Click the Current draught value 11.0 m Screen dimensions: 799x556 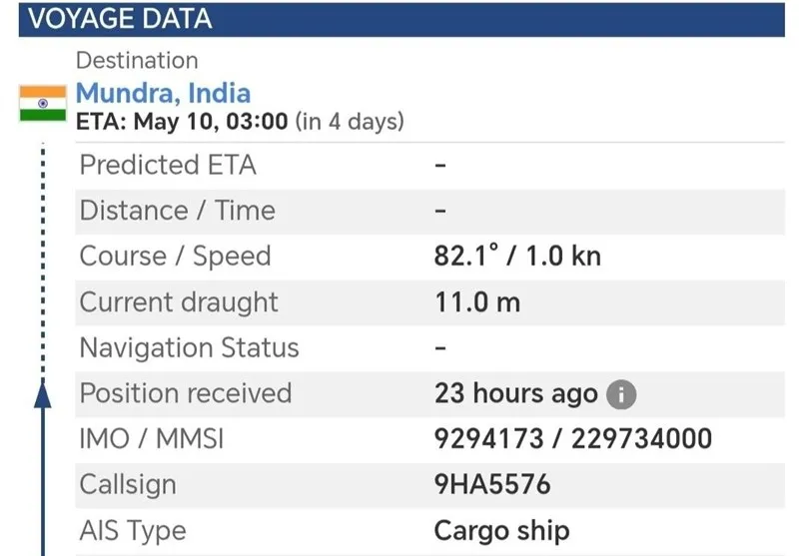pos(477,302)
